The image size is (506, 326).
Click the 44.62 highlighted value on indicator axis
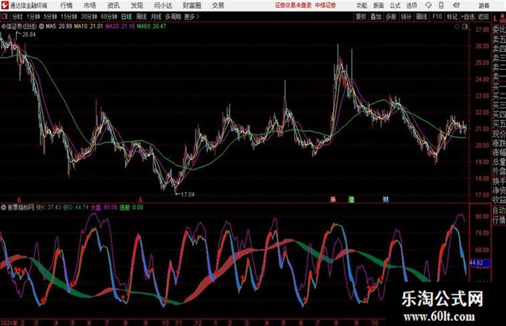479,263
